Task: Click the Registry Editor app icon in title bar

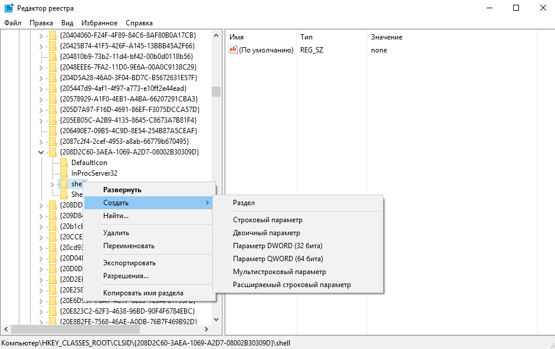Action: pos(8,8)
